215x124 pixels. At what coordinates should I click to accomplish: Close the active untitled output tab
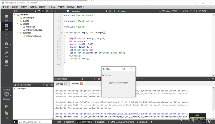pyautogui.click(x=81, y=84)
